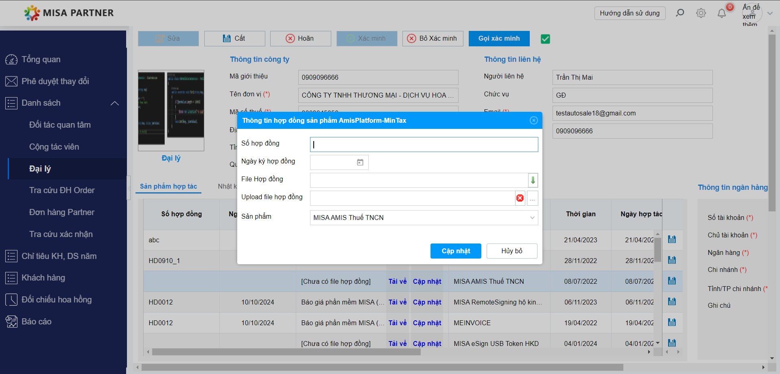Screen dimensions: 780x374
Task: Toggle the green checkbox beside Gọi xác minh
Action: [x=545, y=39]
